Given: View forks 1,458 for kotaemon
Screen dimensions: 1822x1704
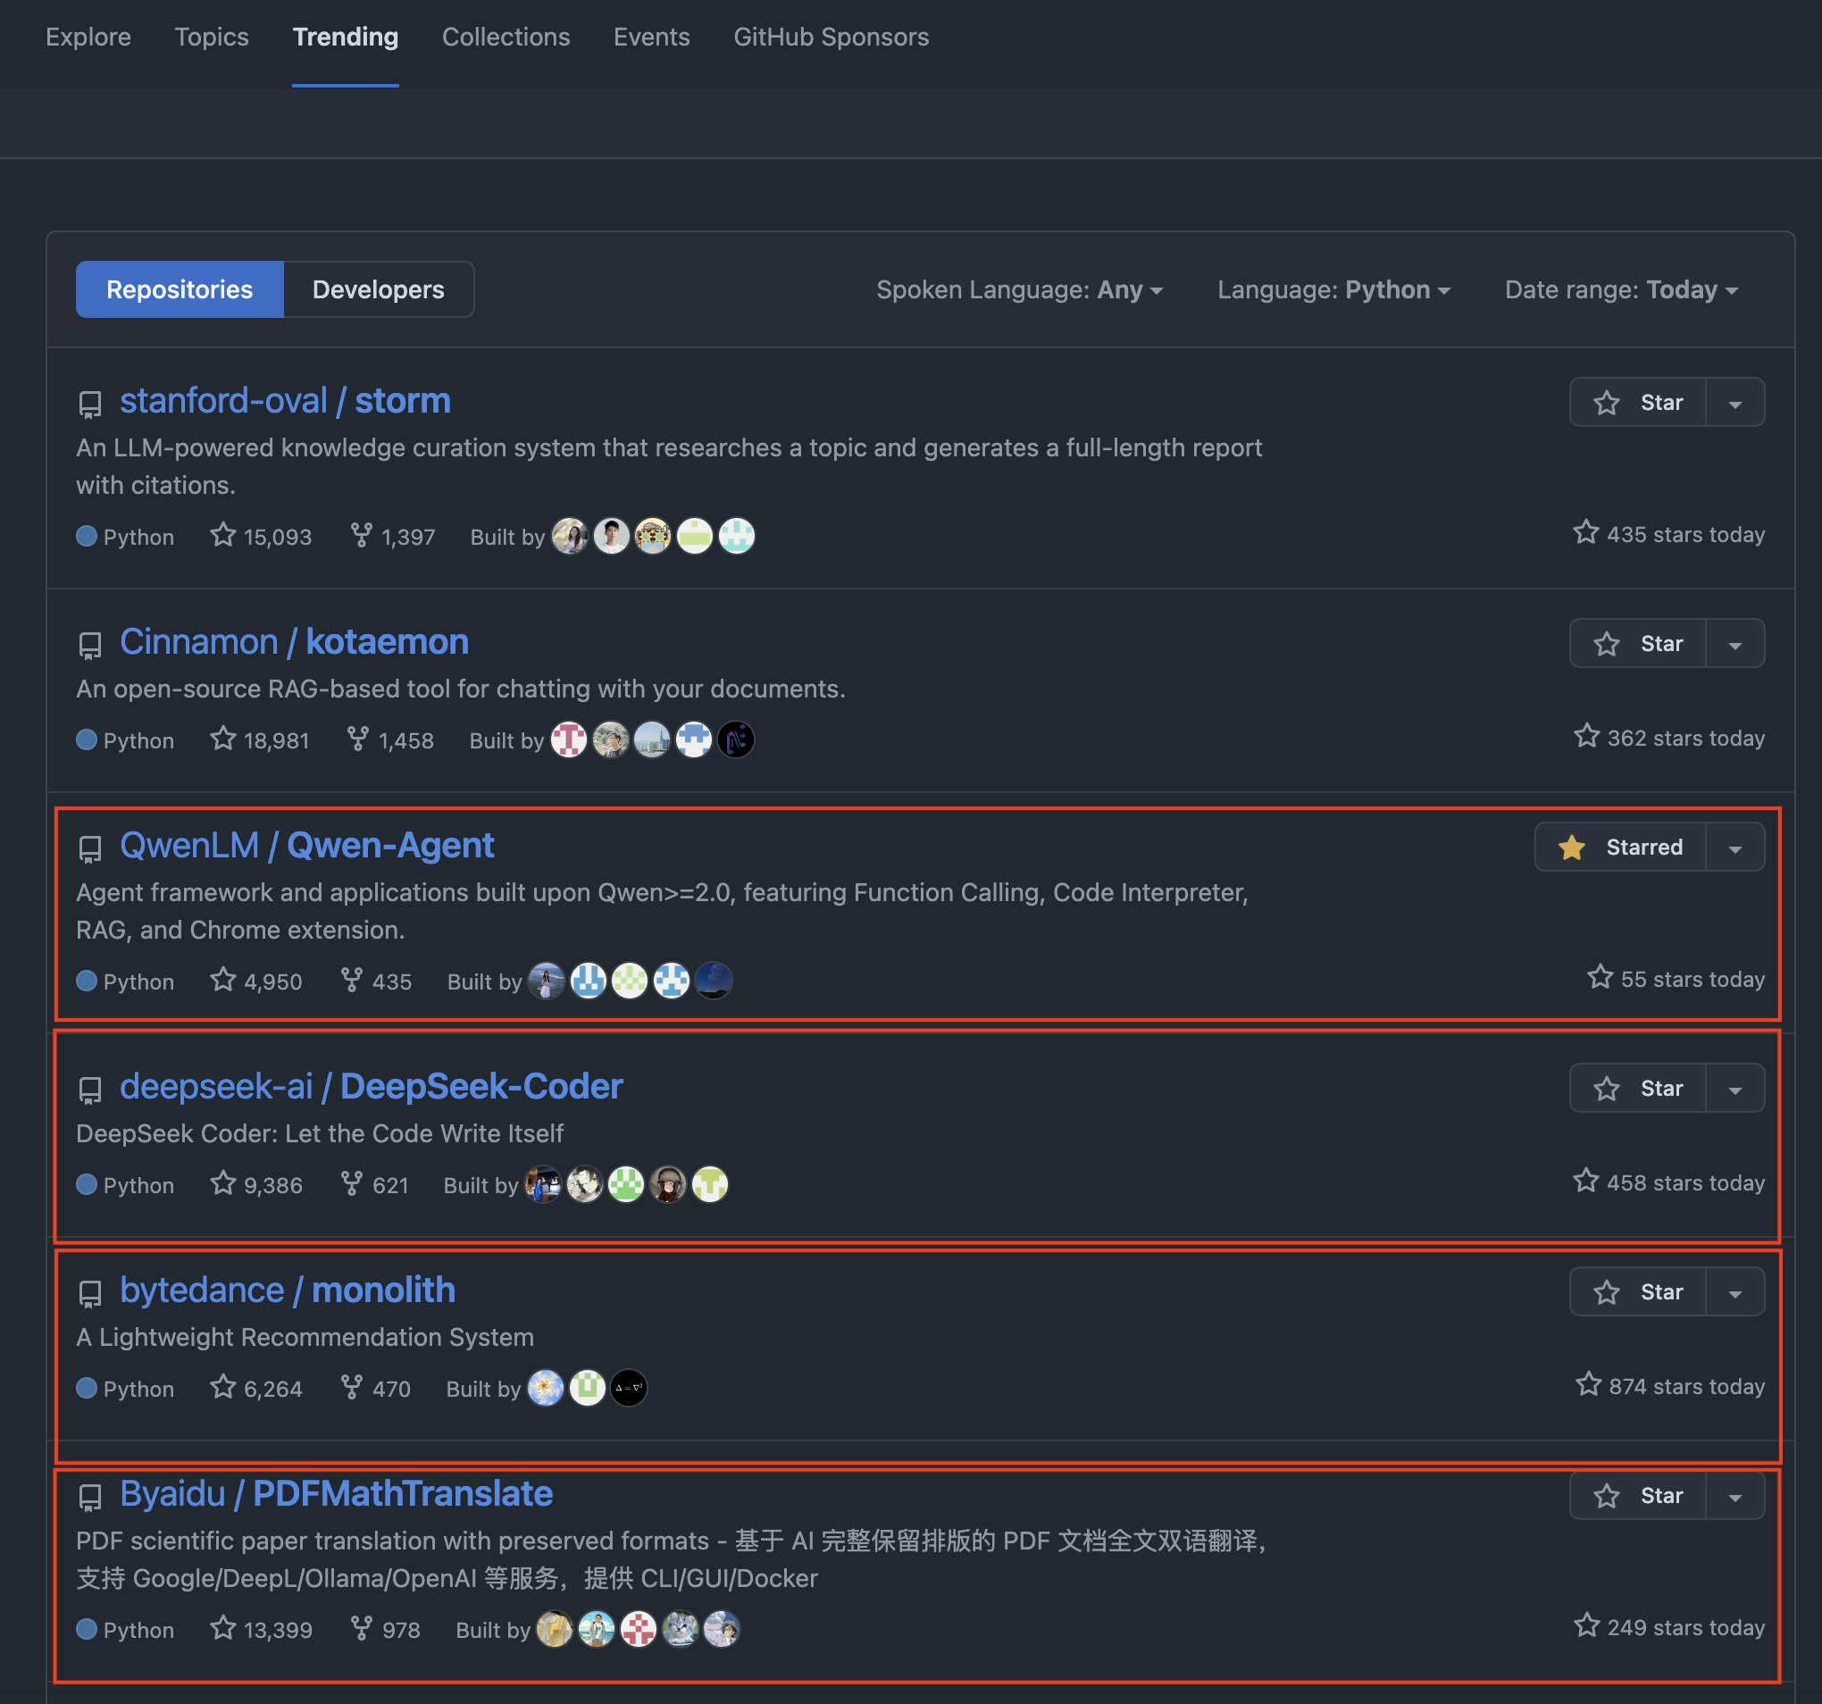Looking at the screenshot, I should click(x=390, y=739).
